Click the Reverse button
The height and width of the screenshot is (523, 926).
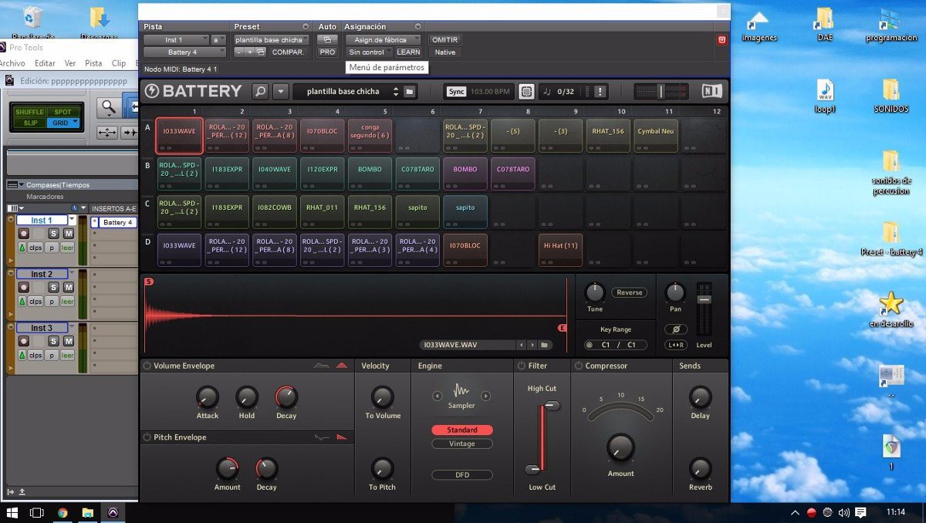(629, 292)
